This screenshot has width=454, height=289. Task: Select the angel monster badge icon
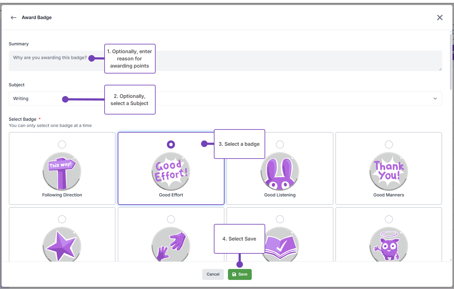tap(389, 246)
